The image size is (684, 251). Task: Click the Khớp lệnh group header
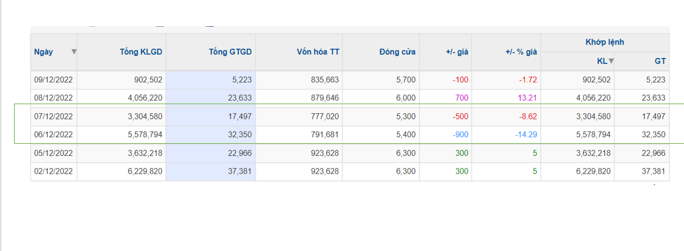[605, 42]
